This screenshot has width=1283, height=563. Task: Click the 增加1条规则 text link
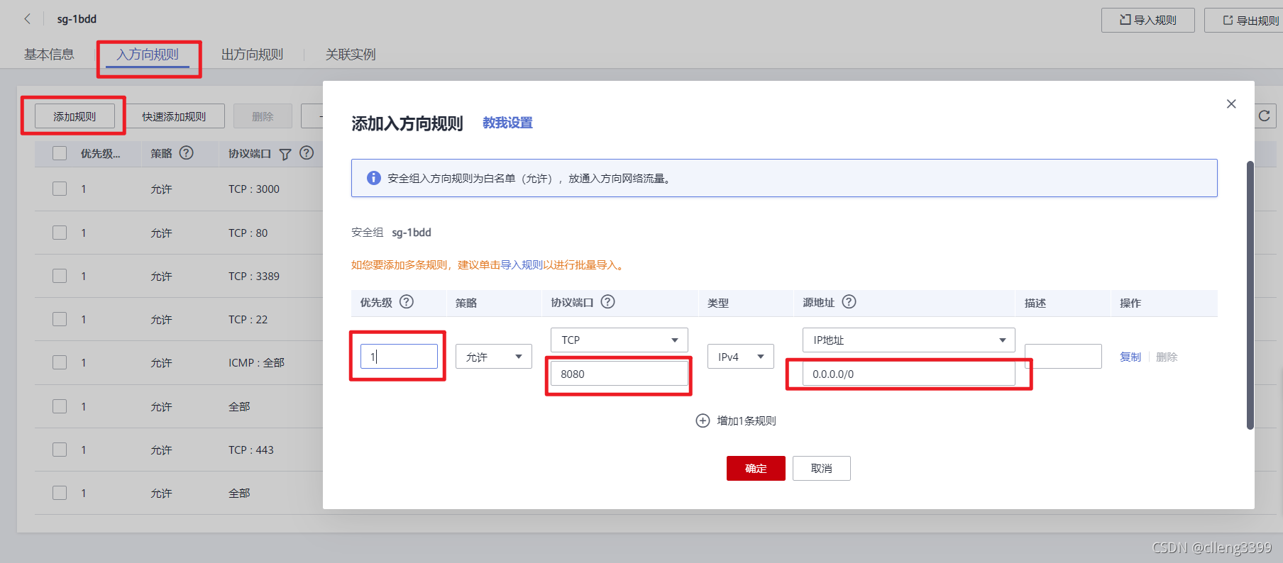click(747, 420)
